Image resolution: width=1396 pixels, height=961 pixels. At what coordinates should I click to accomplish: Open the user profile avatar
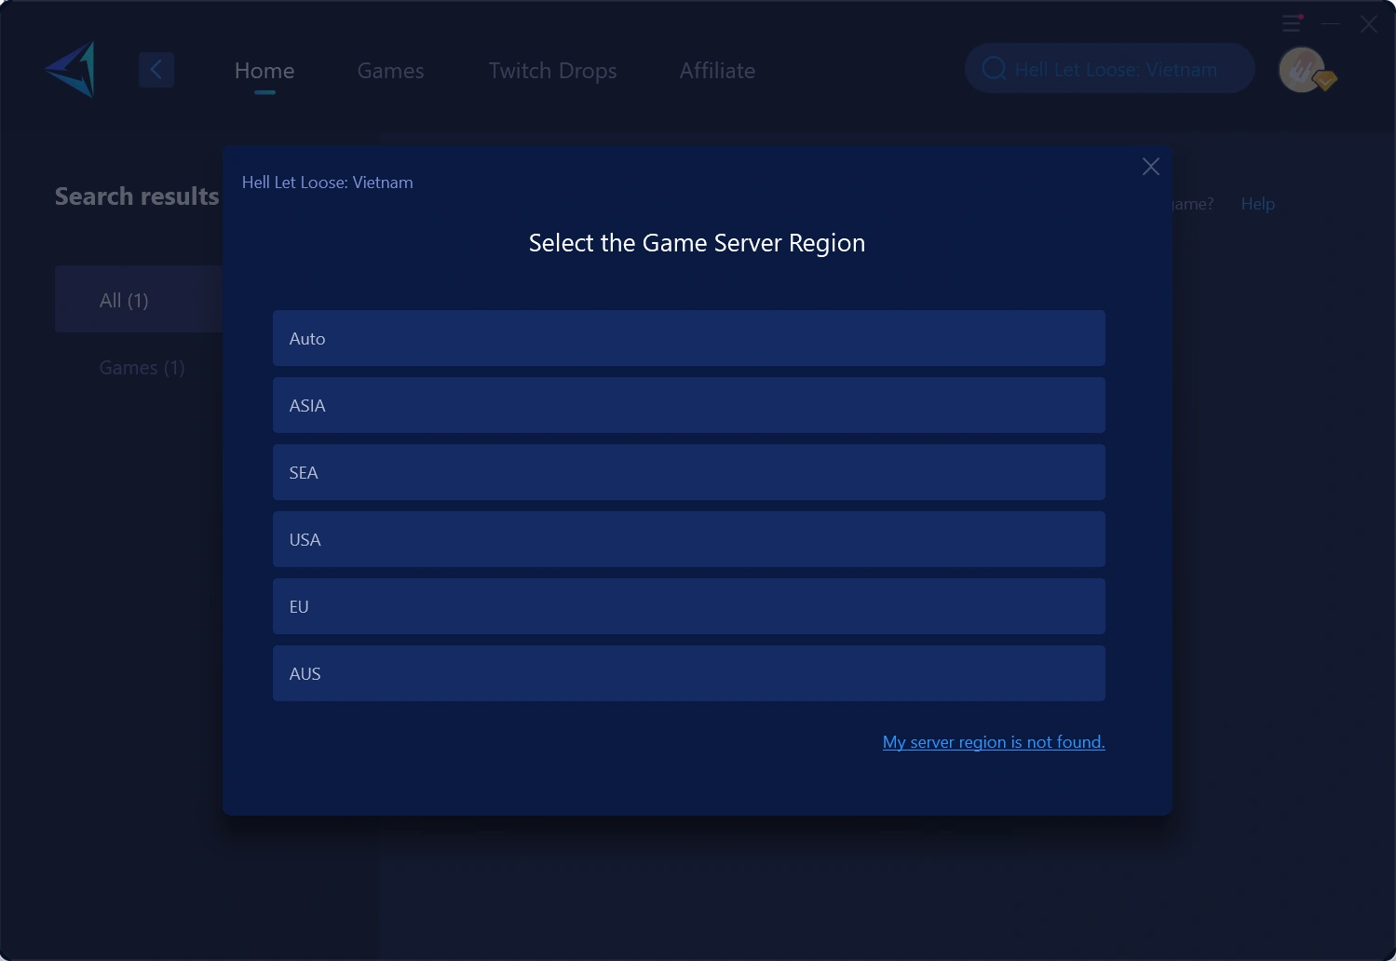pos(1302,70)
